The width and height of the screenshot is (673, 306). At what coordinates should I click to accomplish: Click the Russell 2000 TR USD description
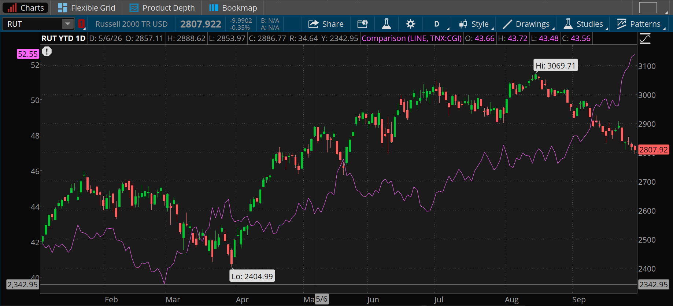click(x=132, y=24)
